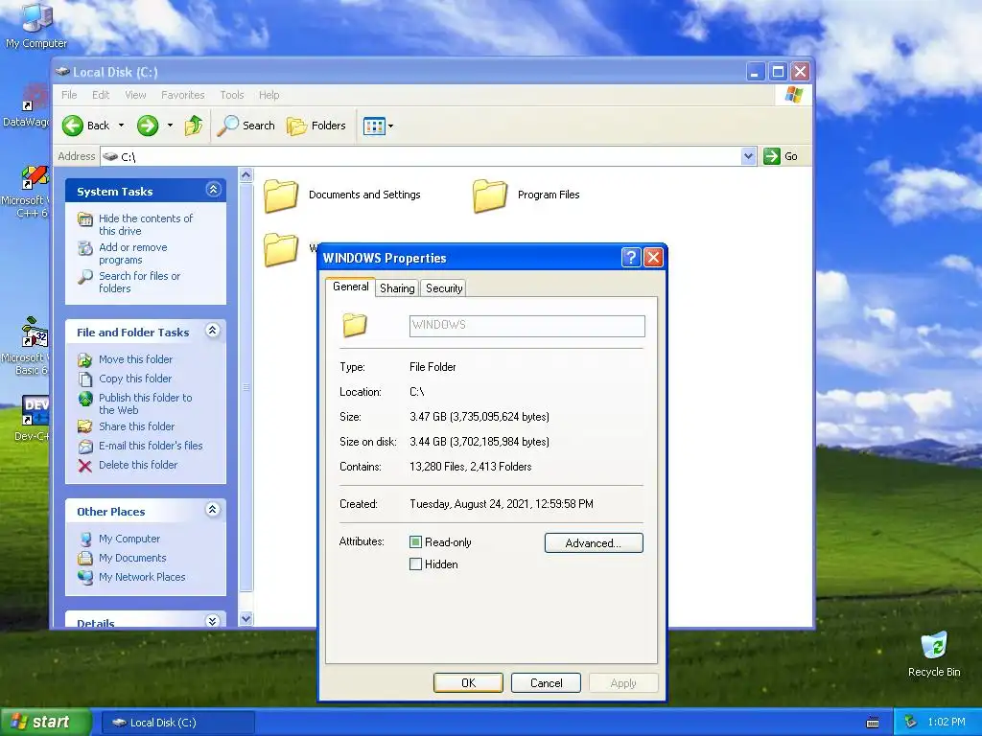982x736 pixels.
Task: Click the task pane scroll down arrow
Action: (246, 618)
